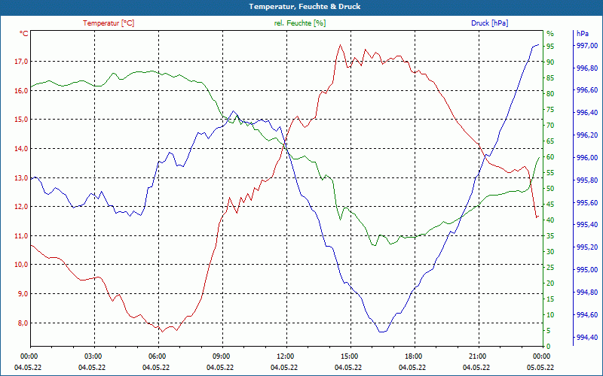603x376 pixels.
Task: Click the 996,60 pressure axis value
Action: click(587, 90)
